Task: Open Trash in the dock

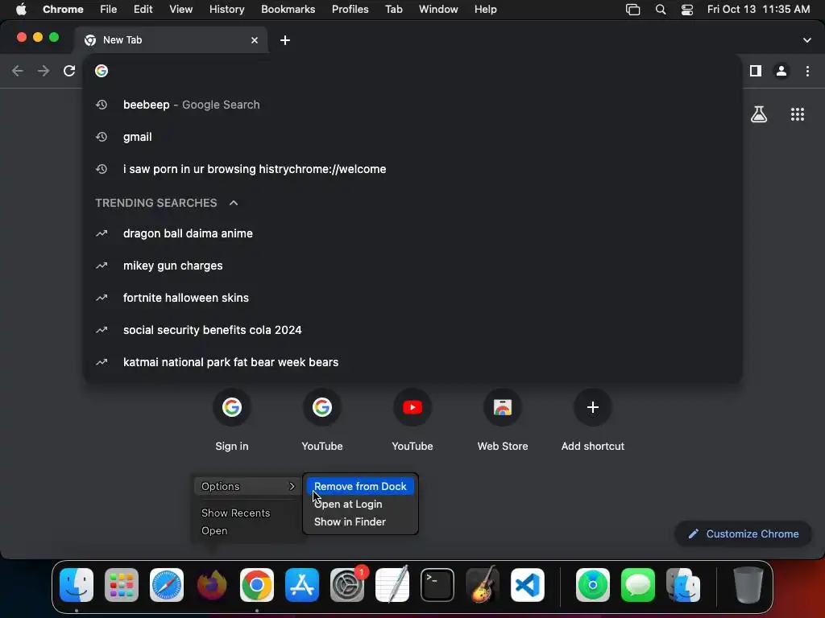Action: (748, 585)
